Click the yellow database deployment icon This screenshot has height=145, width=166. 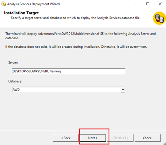click(x=159, y=18)
